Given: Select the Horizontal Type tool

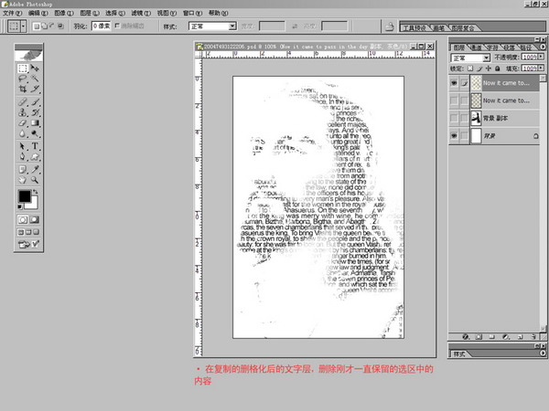Looking at the screenshot, I should (36, 145).
